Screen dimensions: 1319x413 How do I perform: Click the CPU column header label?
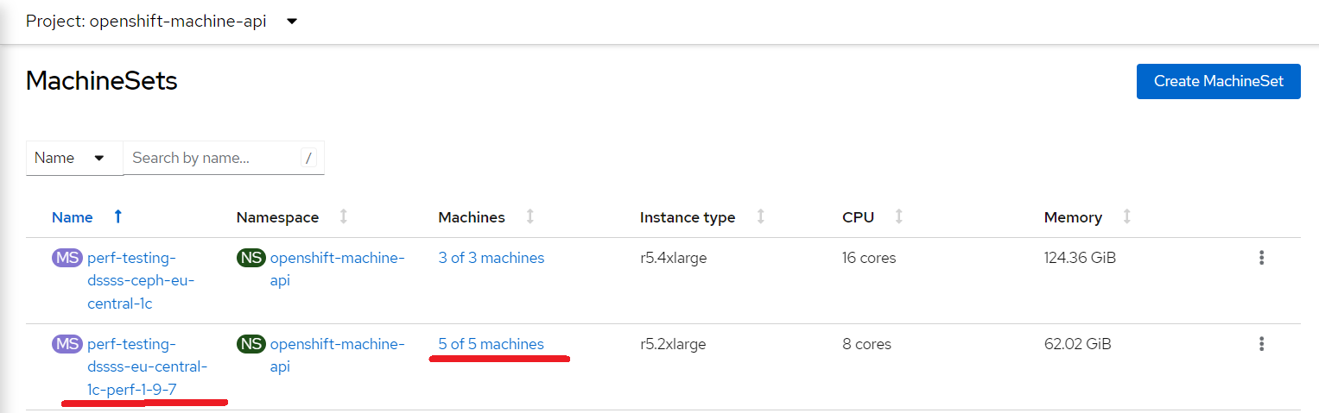pos(858,217)
